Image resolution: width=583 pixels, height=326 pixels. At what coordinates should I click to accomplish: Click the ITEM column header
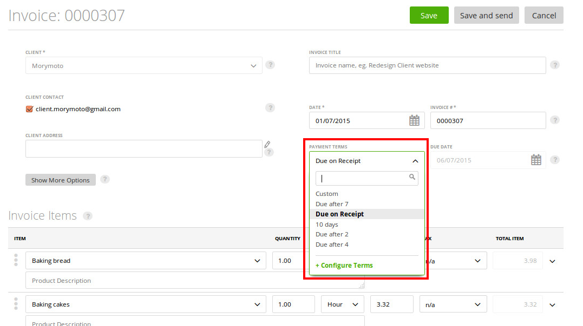click(x=19, y=239)
